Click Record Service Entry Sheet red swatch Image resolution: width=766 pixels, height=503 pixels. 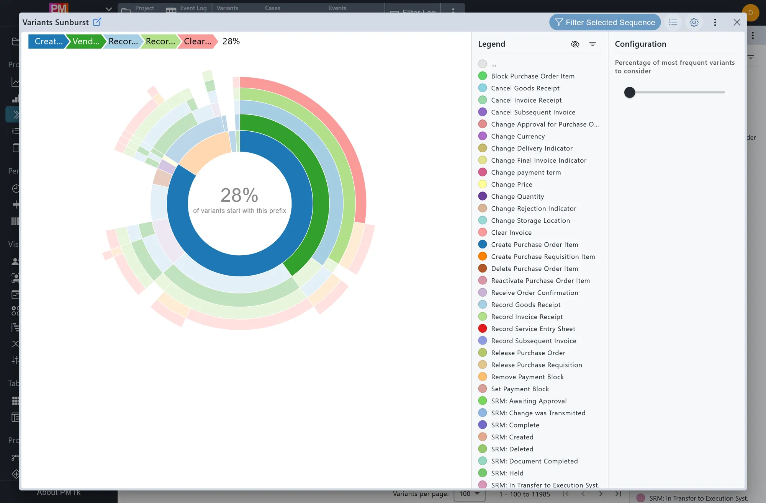[x=483, y=328]
